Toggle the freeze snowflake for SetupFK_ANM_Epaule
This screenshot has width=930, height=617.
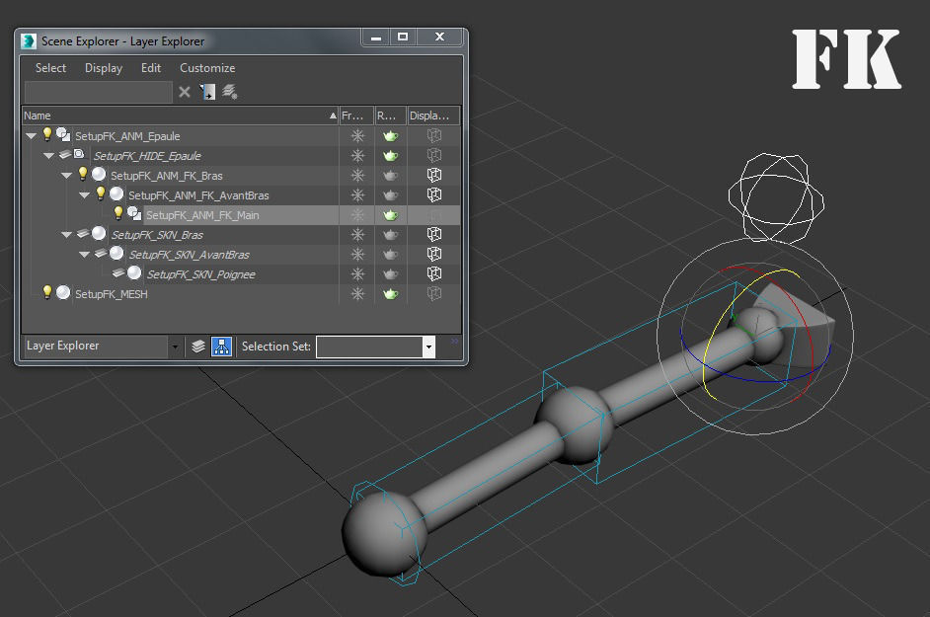coord(357,136)
